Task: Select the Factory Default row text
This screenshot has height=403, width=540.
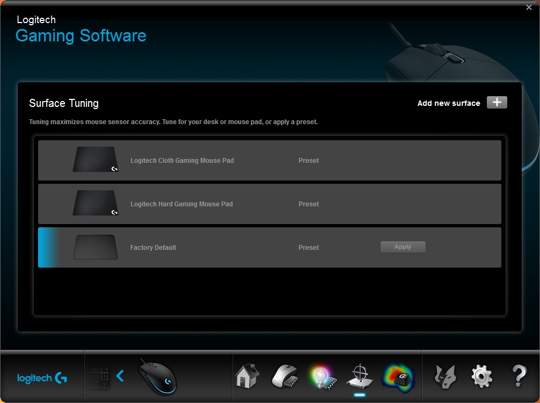Action: pos(153,248)
